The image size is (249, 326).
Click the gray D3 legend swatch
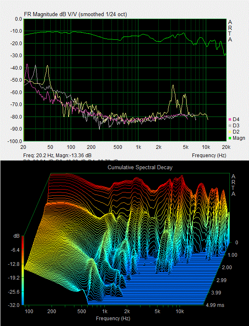click(230, 126)
